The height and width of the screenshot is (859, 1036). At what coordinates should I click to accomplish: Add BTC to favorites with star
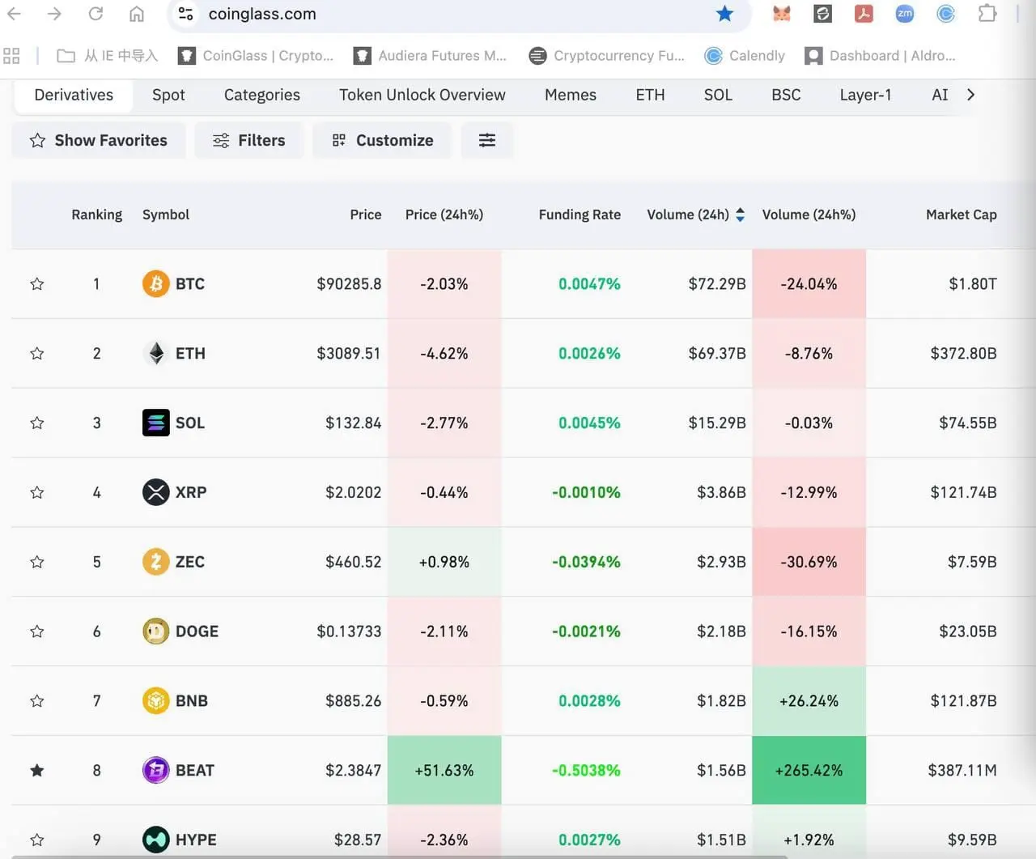point(37,284)
